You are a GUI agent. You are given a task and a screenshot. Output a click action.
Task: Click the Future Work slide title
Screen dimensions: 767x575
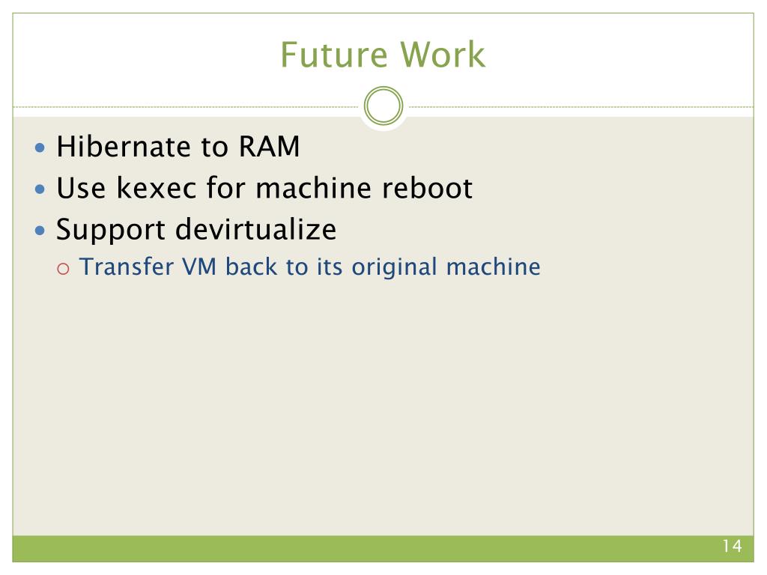point(383,54)
